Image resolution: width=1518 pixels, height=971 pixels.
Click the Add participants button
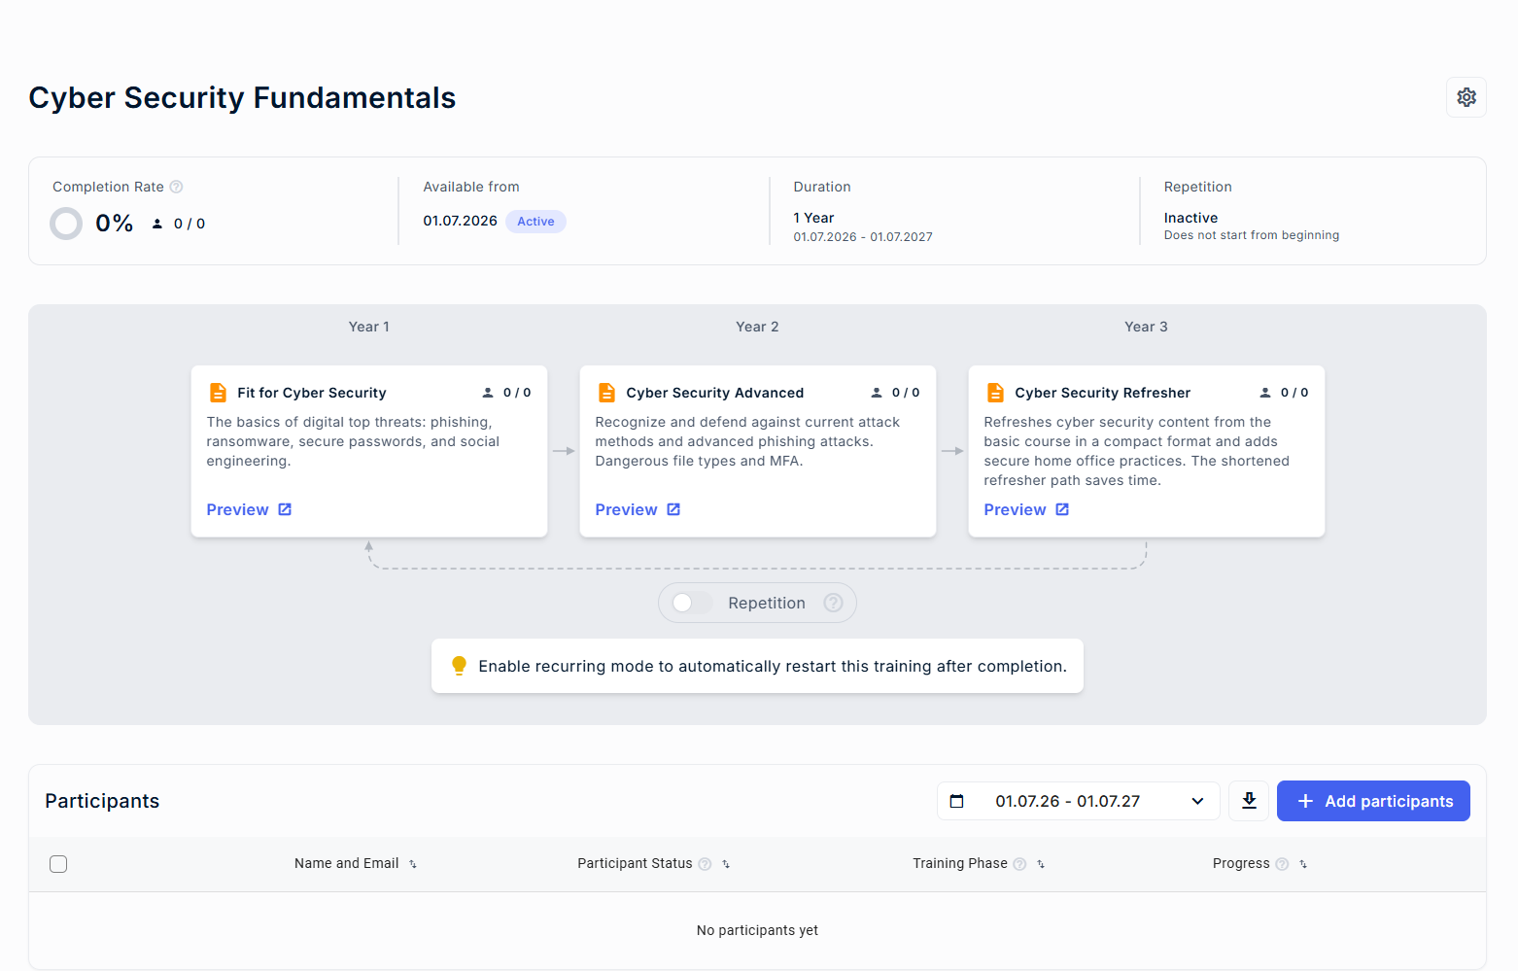click(x=1373, y=801)
